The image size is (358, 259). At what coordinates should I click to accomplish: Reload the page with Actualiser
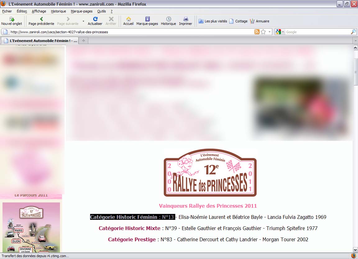click(x=95, y=21)
